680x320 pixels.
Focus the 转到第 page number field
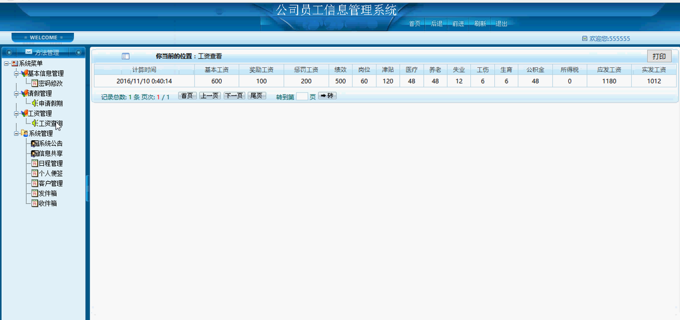point(302,96)
